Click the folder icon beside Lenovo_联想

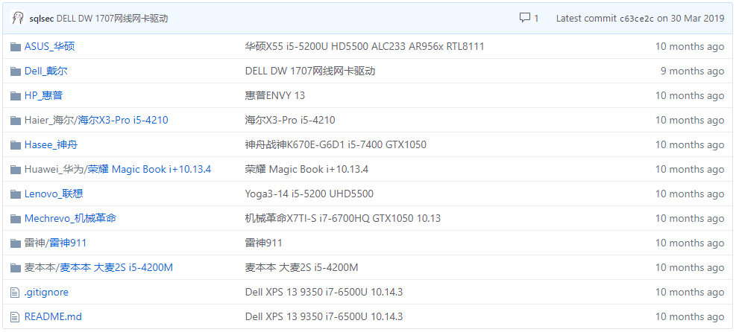click(16, 194)
